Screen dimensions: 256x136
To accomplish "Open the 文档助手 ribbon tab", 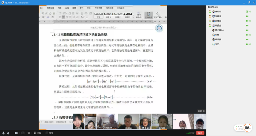I will click(121, 8).
